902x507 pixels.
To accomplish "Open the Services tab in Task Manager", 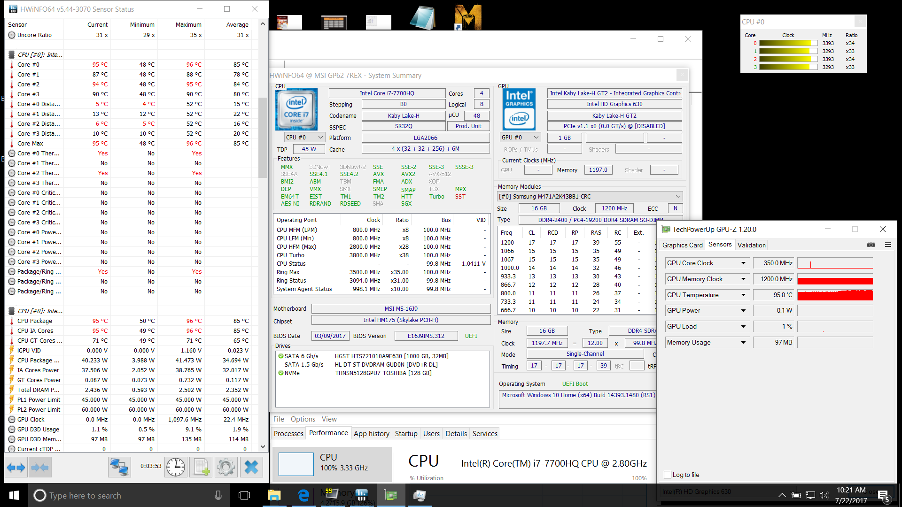I will point(485,433).
